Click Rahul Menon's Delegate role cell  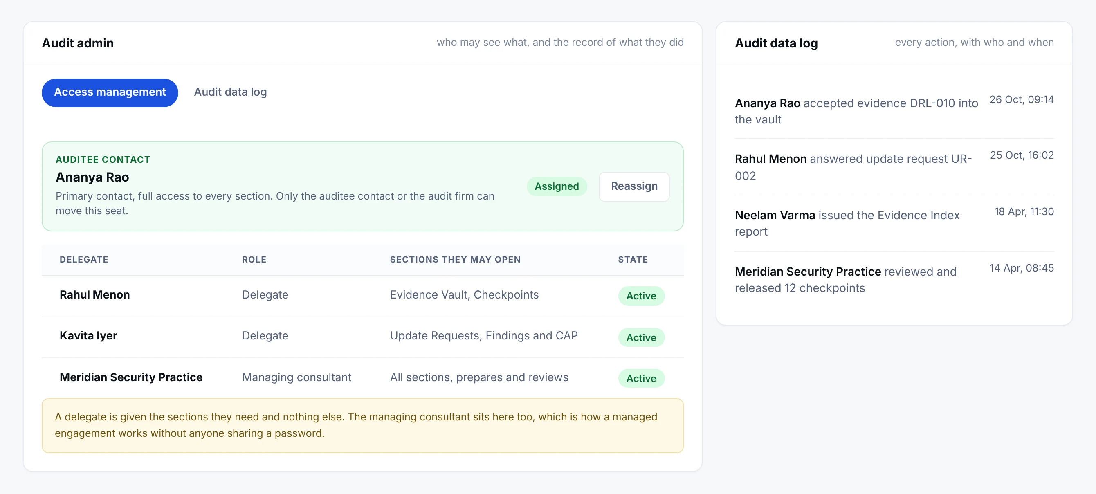265,294
